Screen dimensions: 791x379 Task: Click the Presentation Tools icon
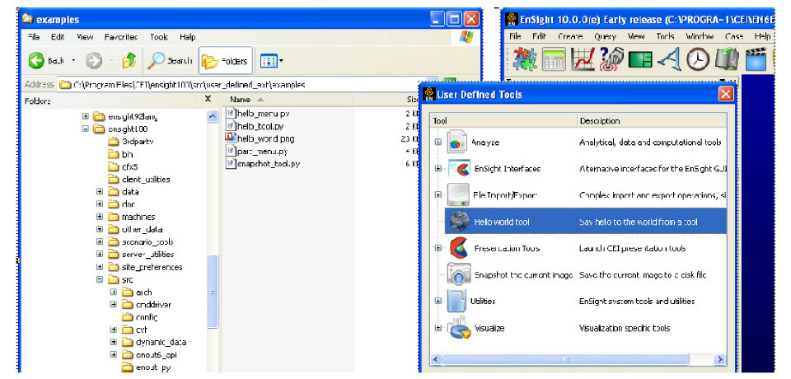click(x=459, y=248)
